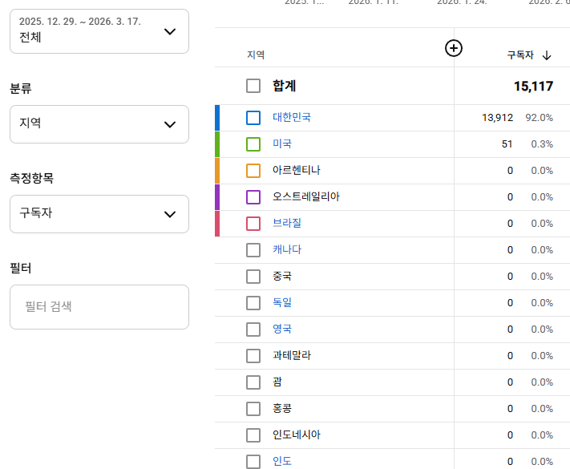Click the plus icon to add metric column

(454, 49)
